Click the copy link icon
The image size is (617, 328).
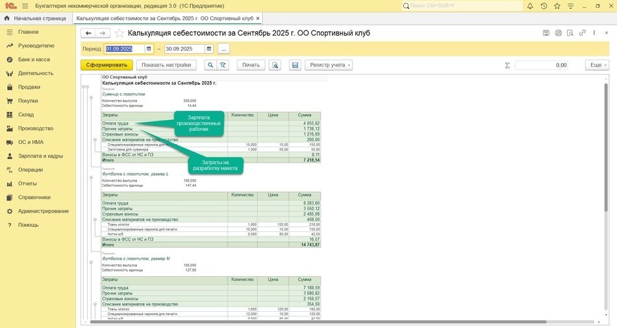point(583,33)
